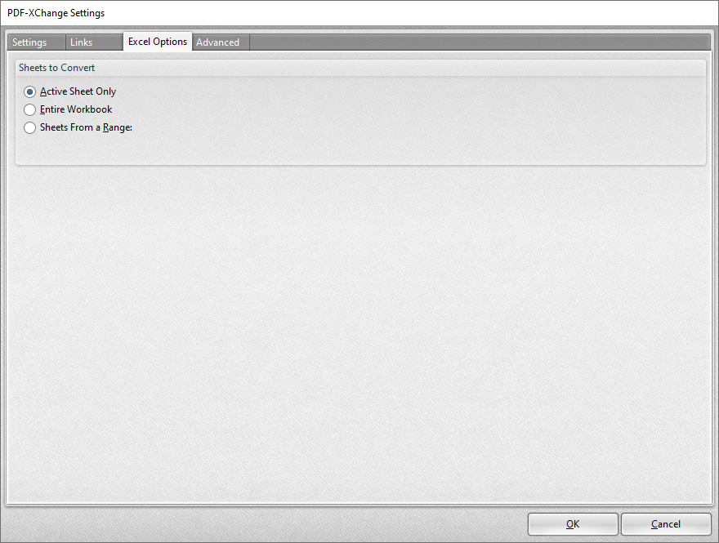Click the Sheets to Convert group heading
719x543 pixels.
[56, 68]
